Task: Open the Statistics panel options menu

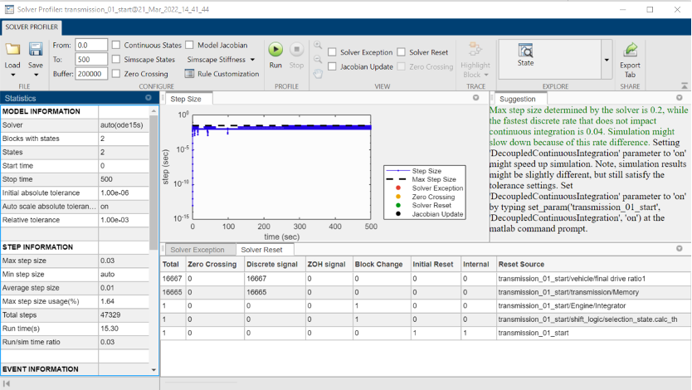Action: tap(148, 98)
